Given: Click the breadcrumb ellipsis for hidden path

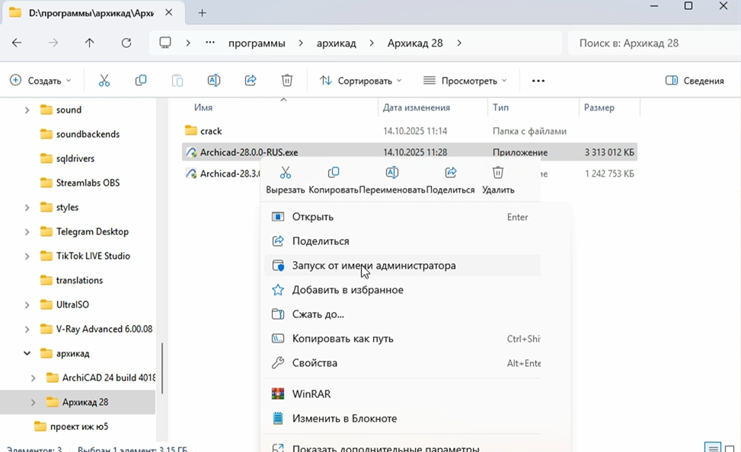Looking at the screenshot, I should (x=210, y=43).
